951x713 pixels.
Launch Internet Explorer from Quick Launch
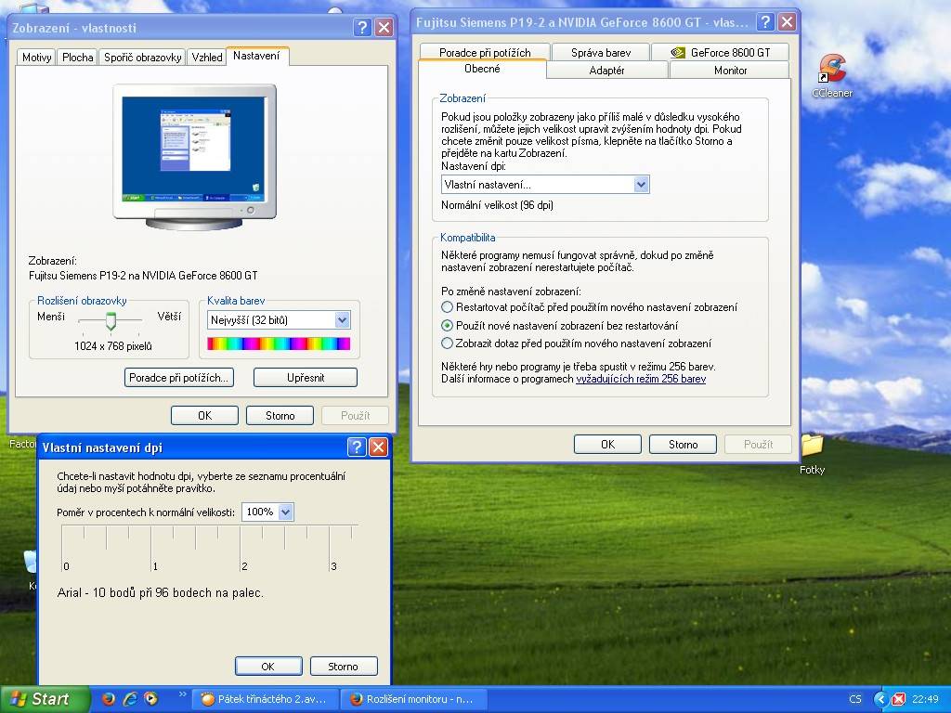pos(130,699)
